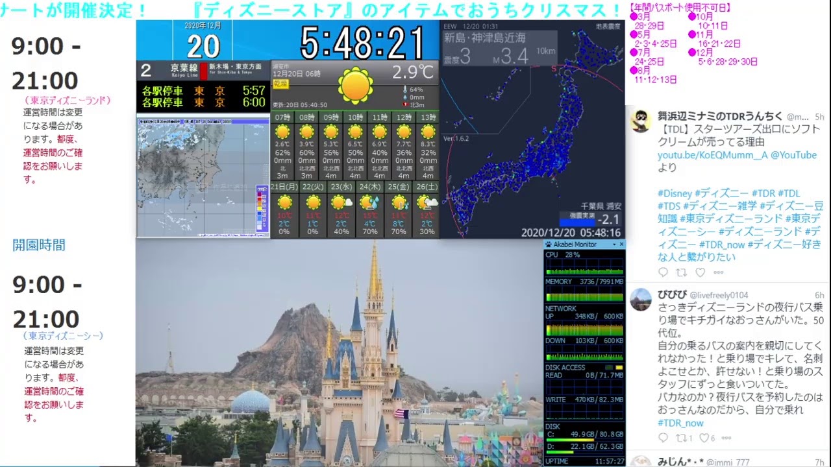Click the Disney castle live camera image
The height and width of the screenshot is (467, 831).
[340, 353]
